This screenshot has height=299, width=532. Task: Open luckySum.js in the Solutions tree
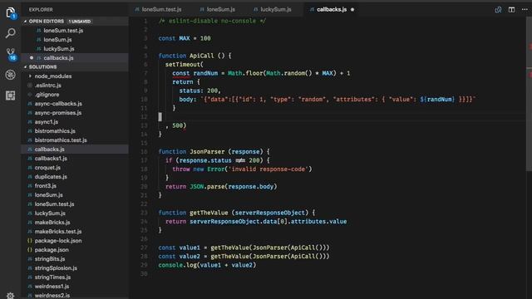[x=50, y=213]
